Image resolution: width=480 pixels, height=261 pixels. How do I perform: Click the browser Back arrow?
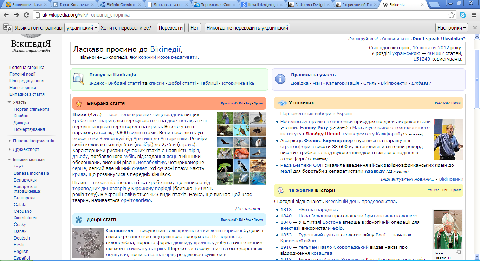(6, 15)
